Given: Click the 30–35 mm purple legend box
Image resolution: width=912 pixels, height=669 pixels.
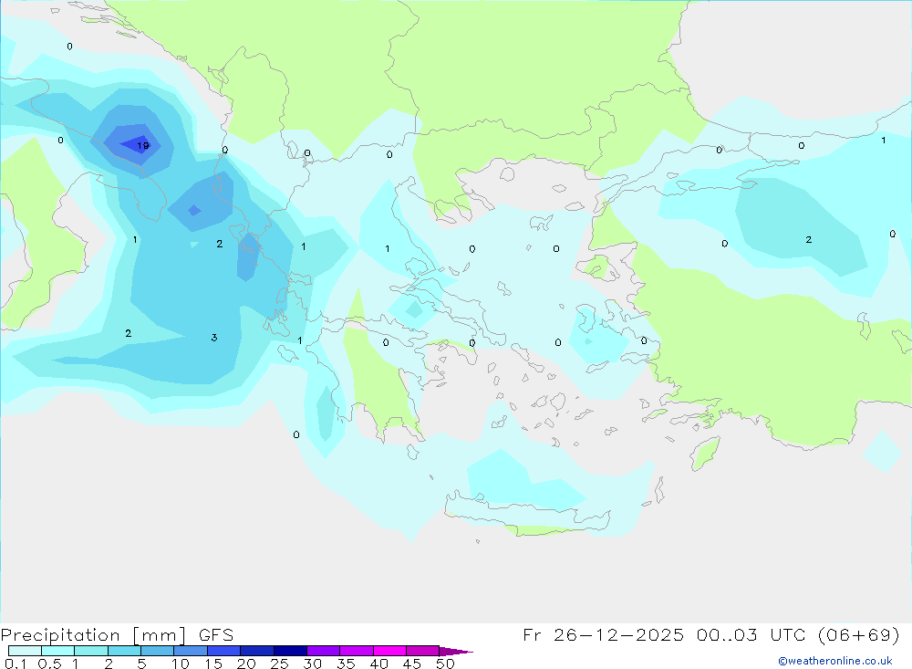Looking at the screenshot, I should (x=324, y=651).
